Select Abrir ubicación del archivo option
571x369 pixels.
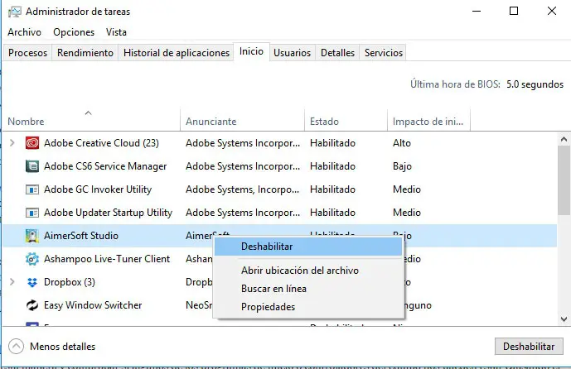coord(300,271)
